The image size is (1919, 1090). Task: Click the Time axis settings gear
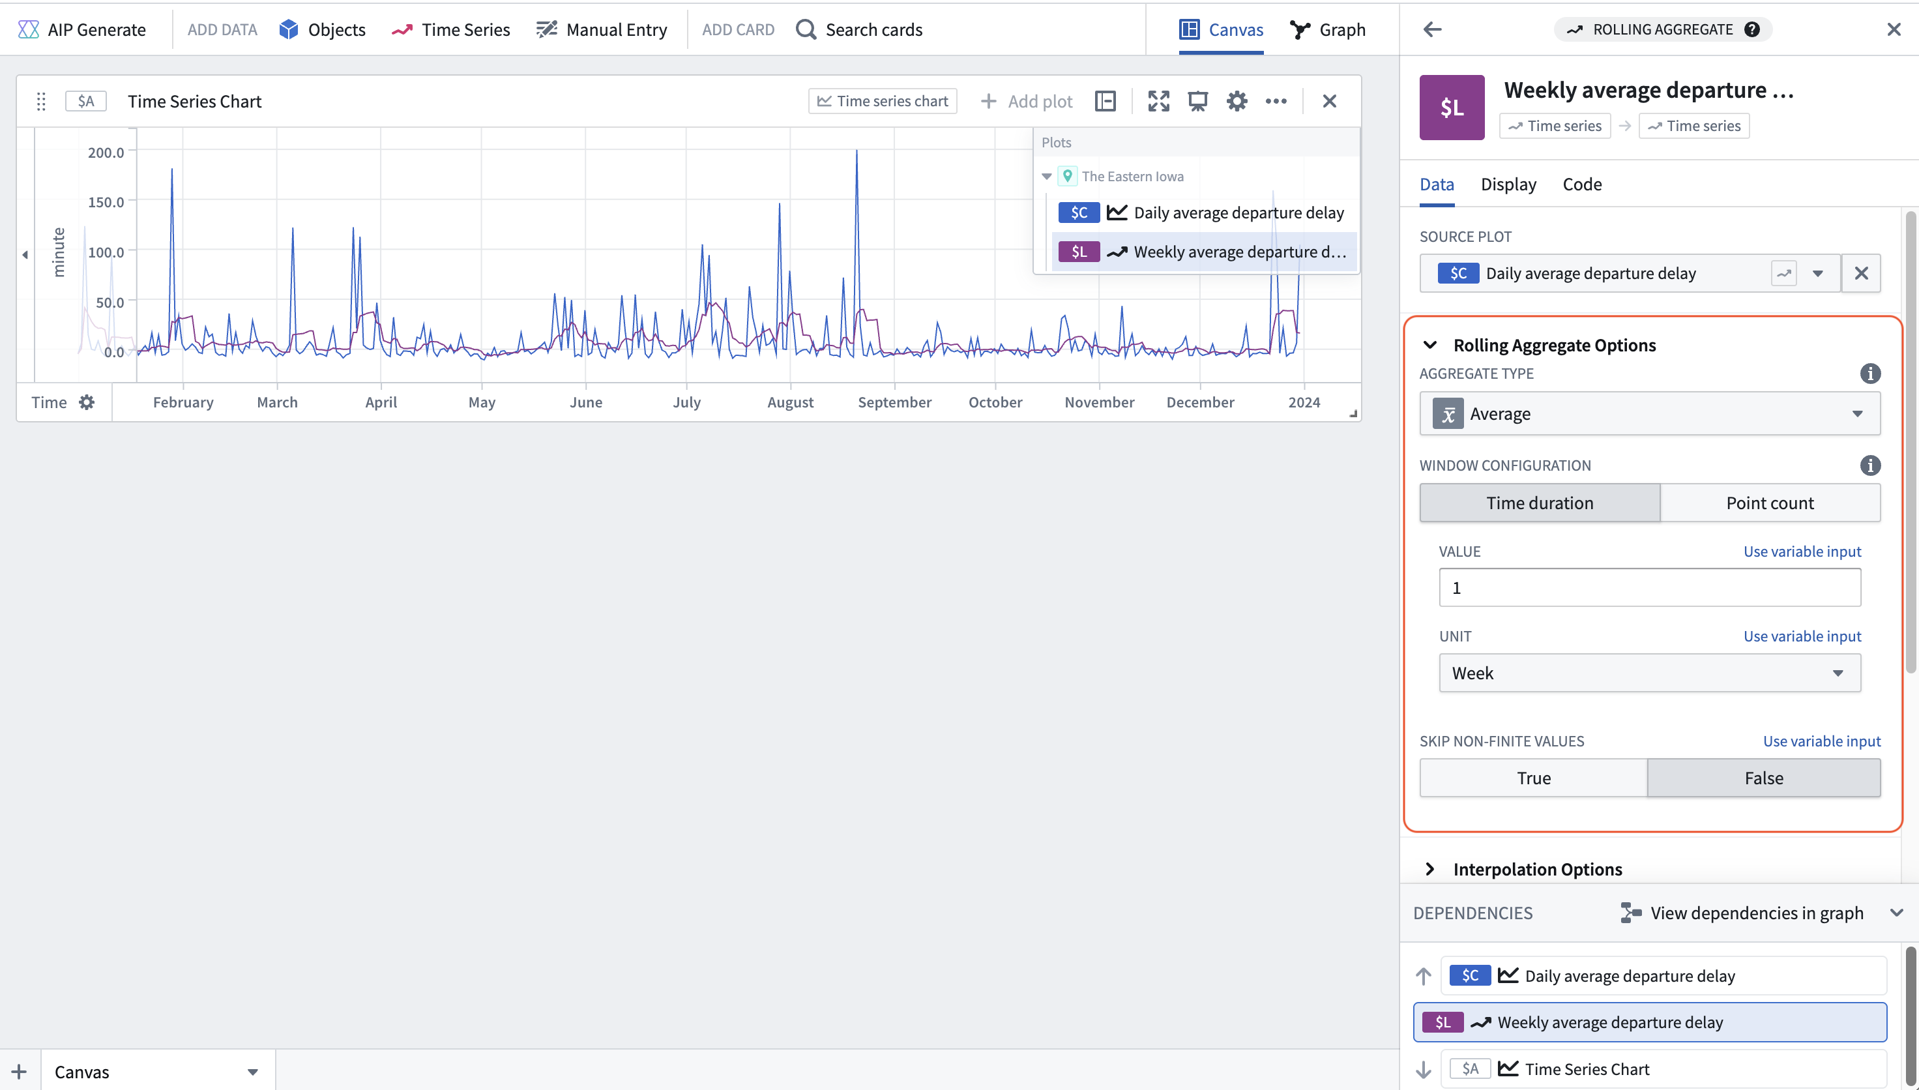(87, 402)
